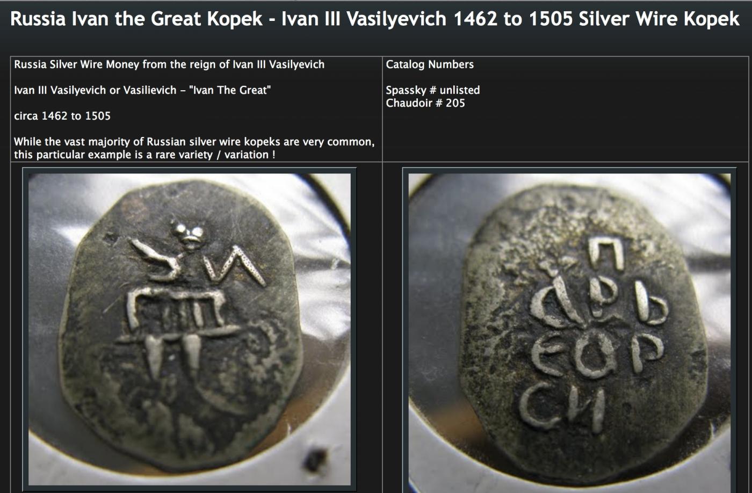
Task: Select the "Catalog Numbers" heading
Action: (x=430, y=64)
